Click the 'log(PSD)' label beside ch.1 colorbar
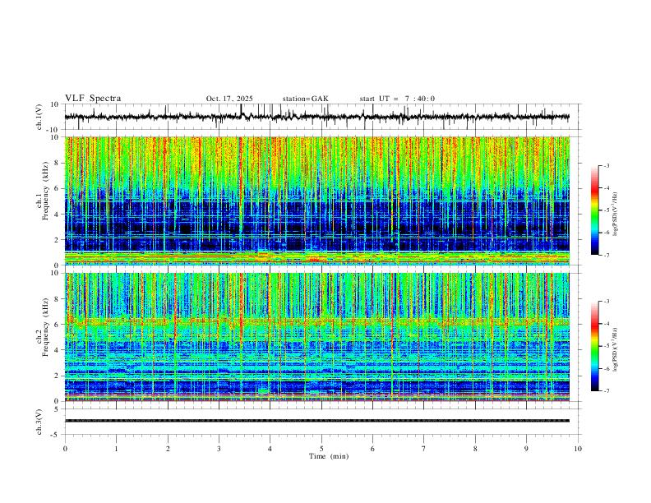 tap(615, 215)
